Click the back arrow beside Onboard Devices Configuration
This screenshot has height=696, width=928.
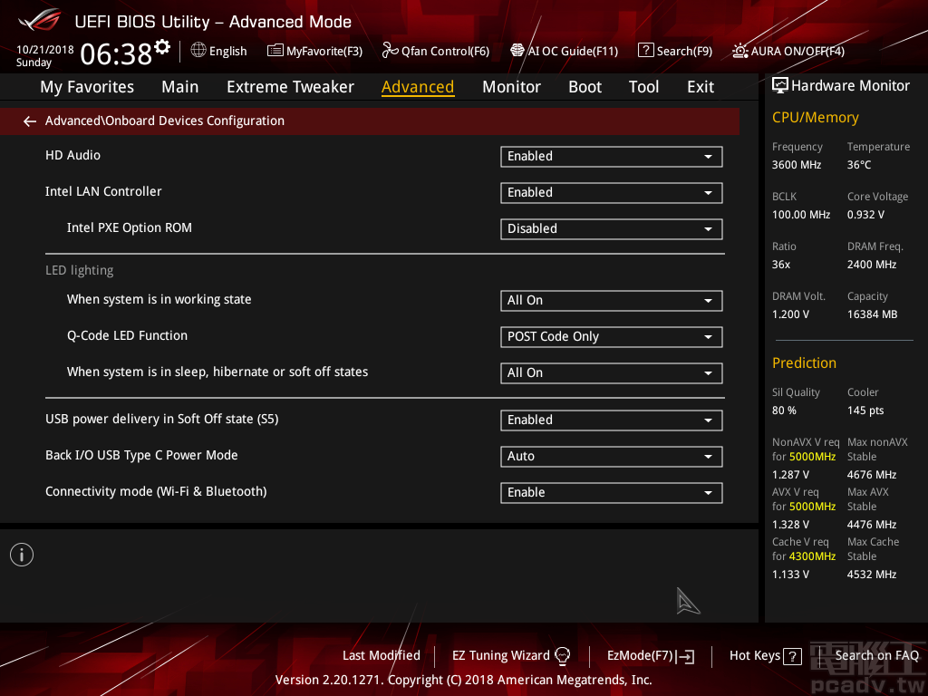click(x=30, y=121)
